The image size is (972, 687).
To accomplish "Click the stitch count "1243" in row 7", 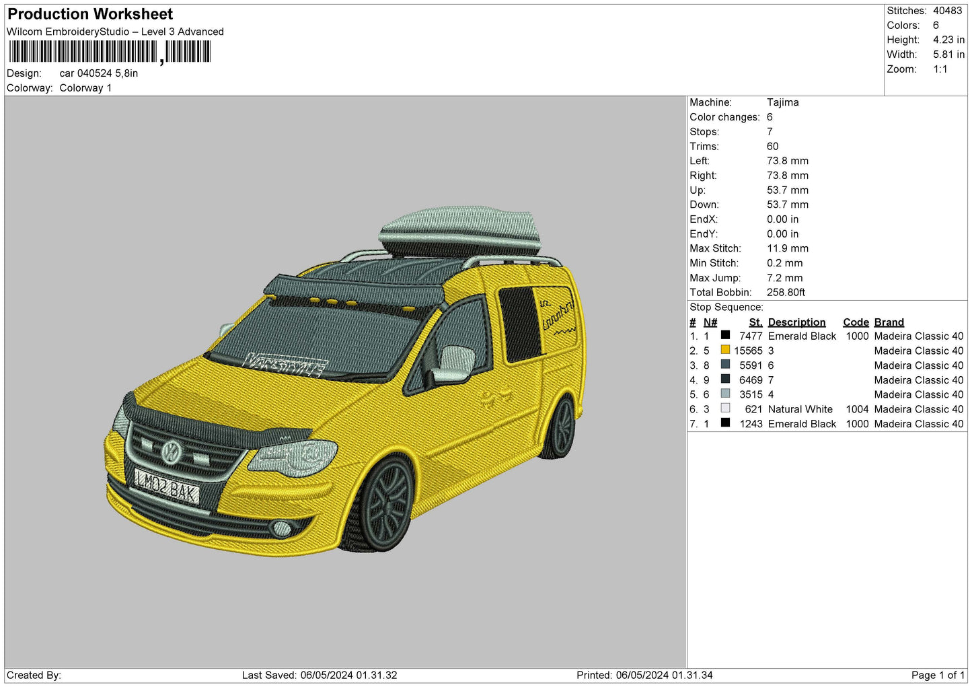I will tap(751, 425).
